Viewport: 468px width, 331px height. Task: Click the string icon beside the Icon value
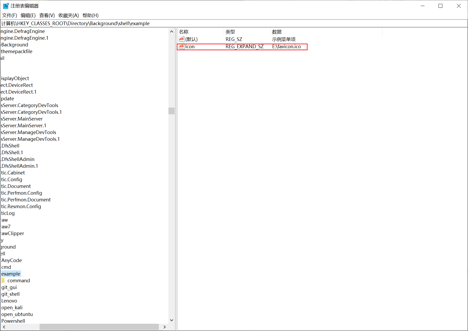point(181,47)
